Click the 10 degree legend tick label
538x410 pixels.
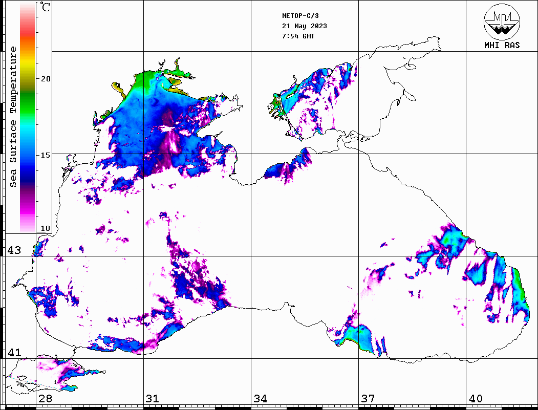click(x=45, y=228)
